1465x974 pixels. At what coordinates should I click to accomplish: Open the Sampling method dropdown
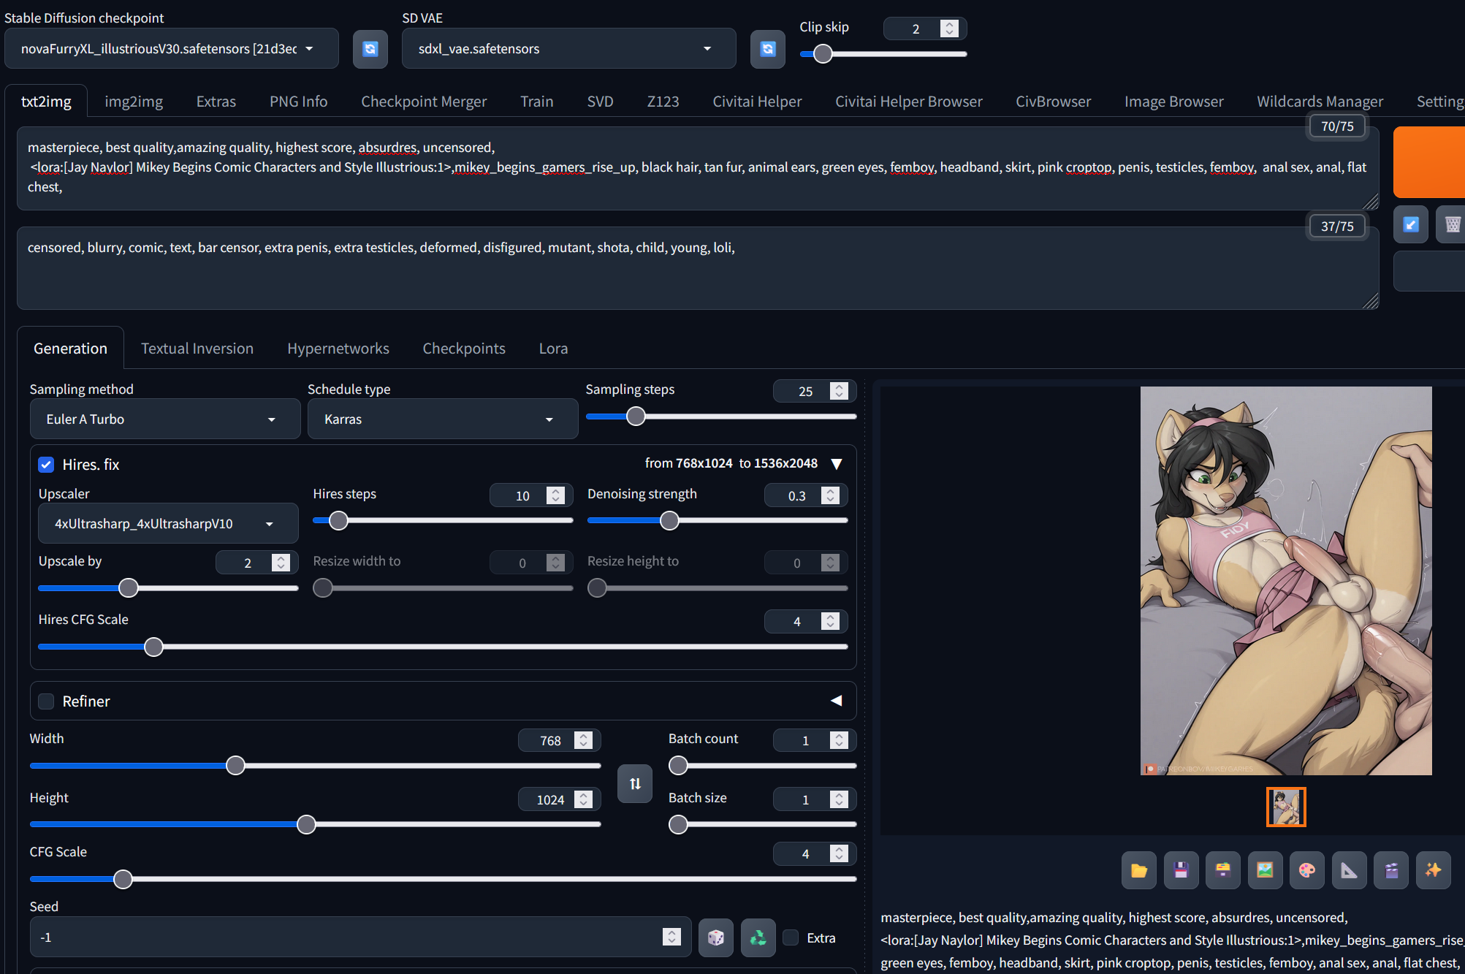164,419
